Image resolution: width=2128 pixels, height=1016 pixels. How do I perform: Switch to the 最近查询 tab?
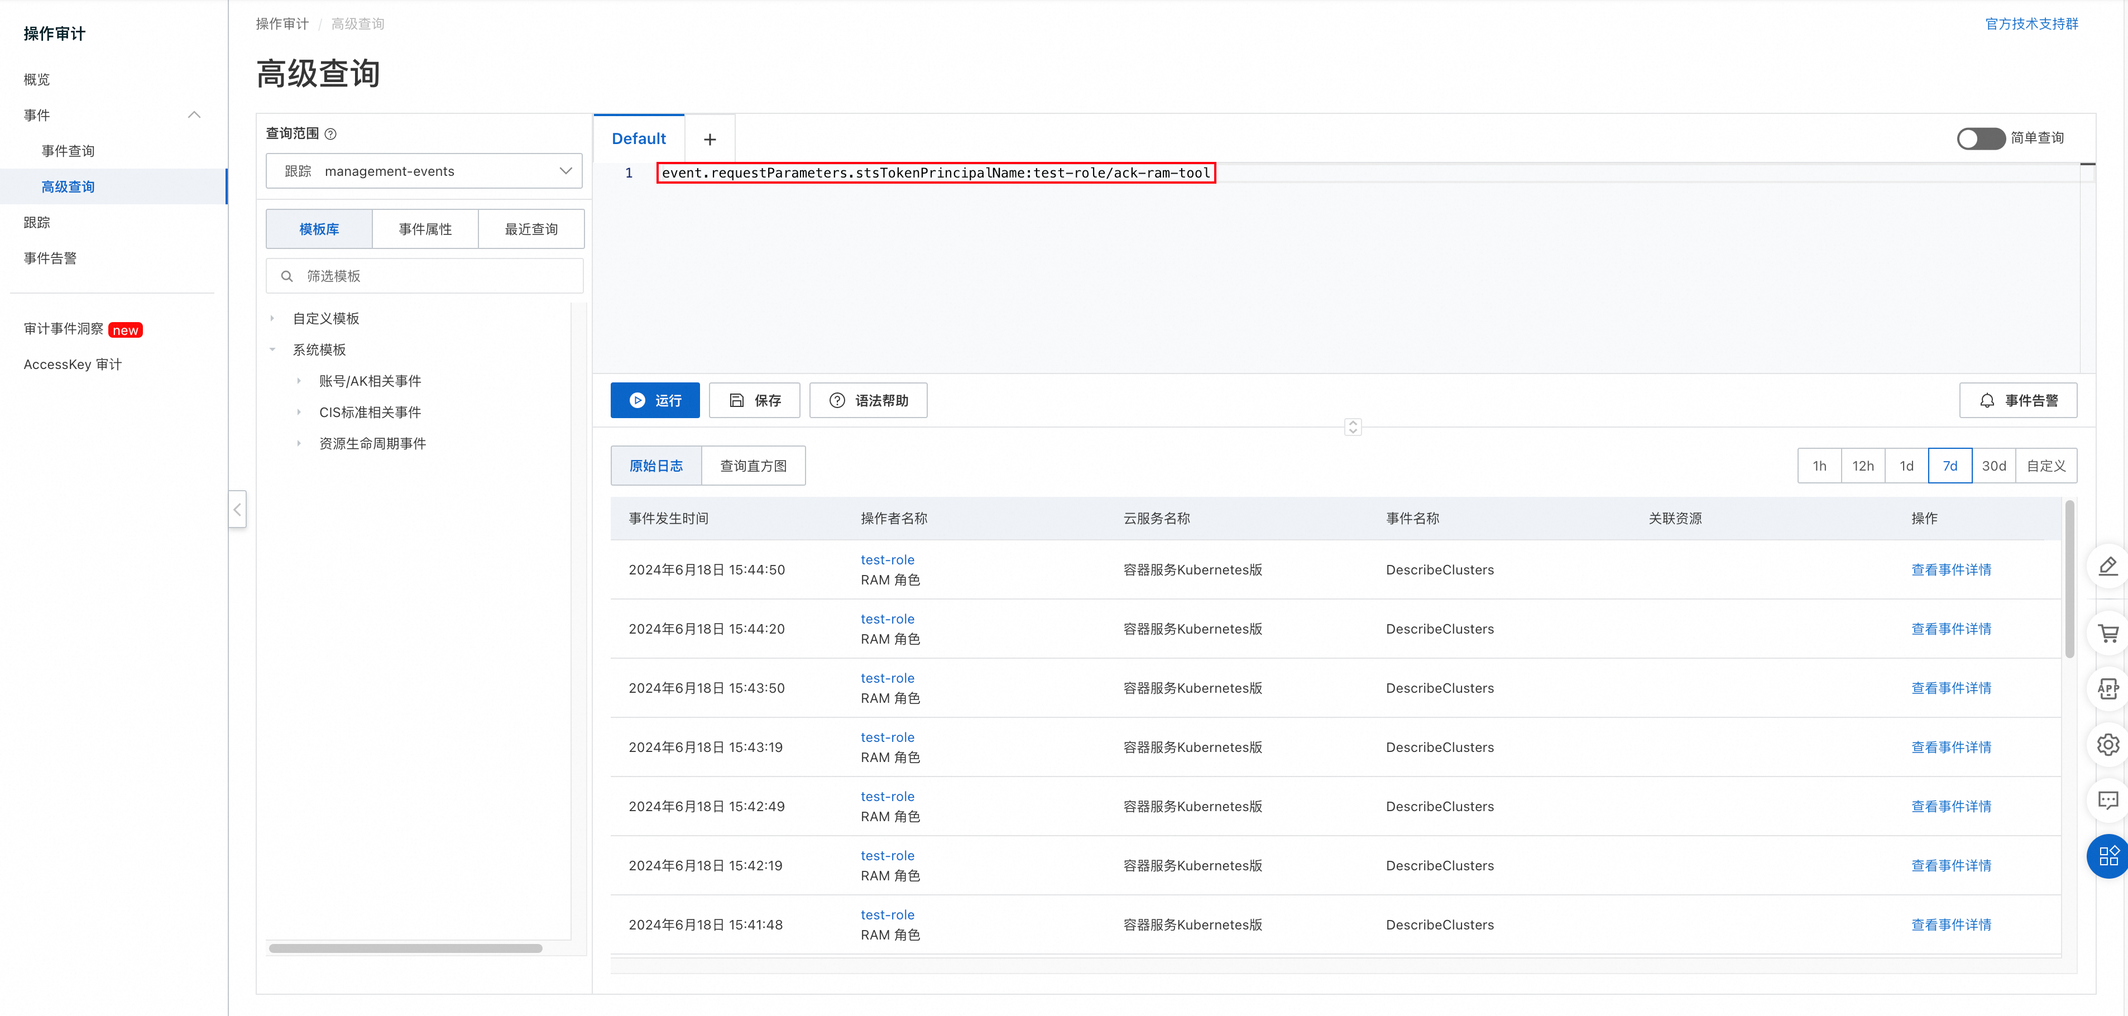click(x=531, y=229)
